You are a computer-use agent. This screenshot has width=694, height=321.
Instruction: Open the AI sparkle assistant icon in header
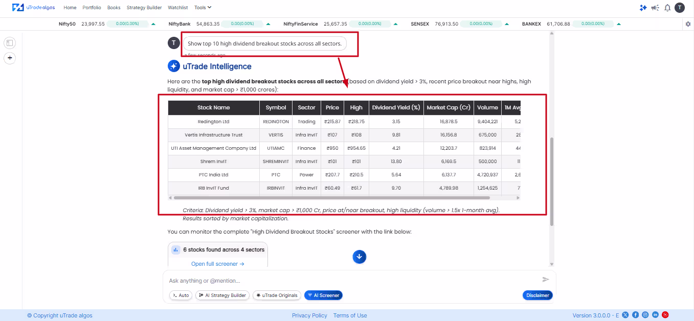[643, 8]
